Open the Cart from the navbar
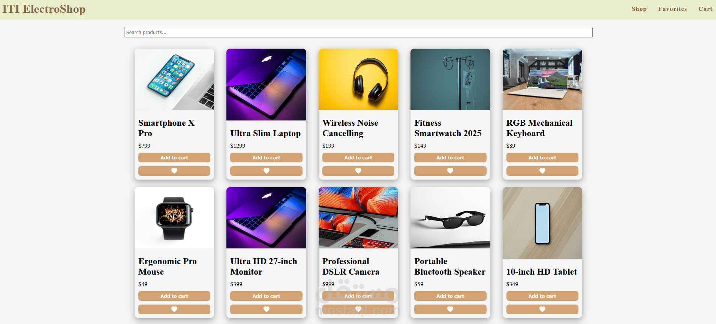716x324 pixels. 705,9
